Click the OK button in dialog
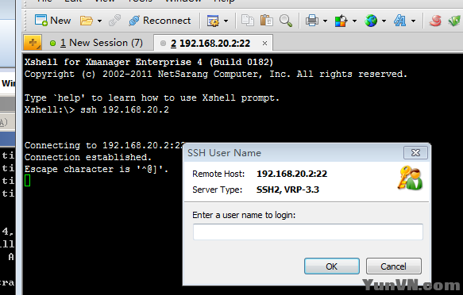 pos(332,266)
